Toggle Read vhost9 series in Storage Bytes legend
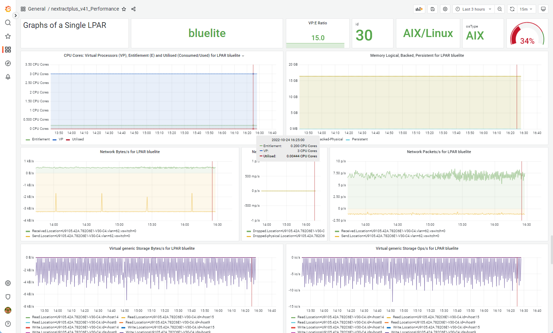Screen dimensions: 553x333 pos(168,322)
